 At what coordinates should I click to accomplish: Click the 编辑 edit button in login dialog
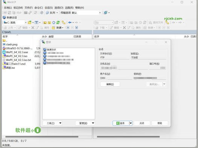110,84
